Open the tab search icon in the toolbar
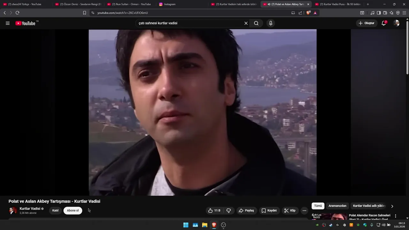409x230 pixels. (362, 13)
